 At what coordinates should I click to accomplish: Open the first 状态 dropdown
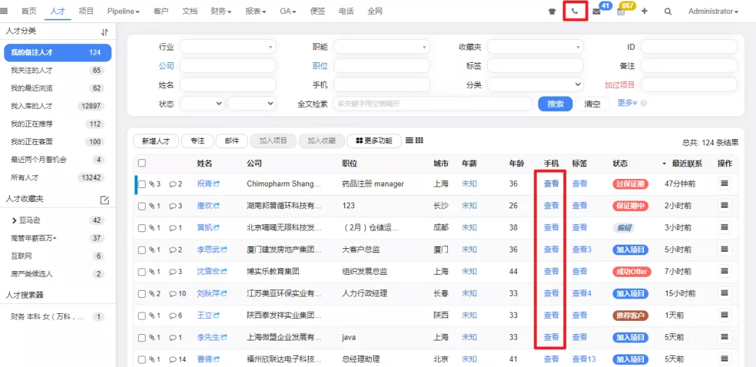point(202,103)
